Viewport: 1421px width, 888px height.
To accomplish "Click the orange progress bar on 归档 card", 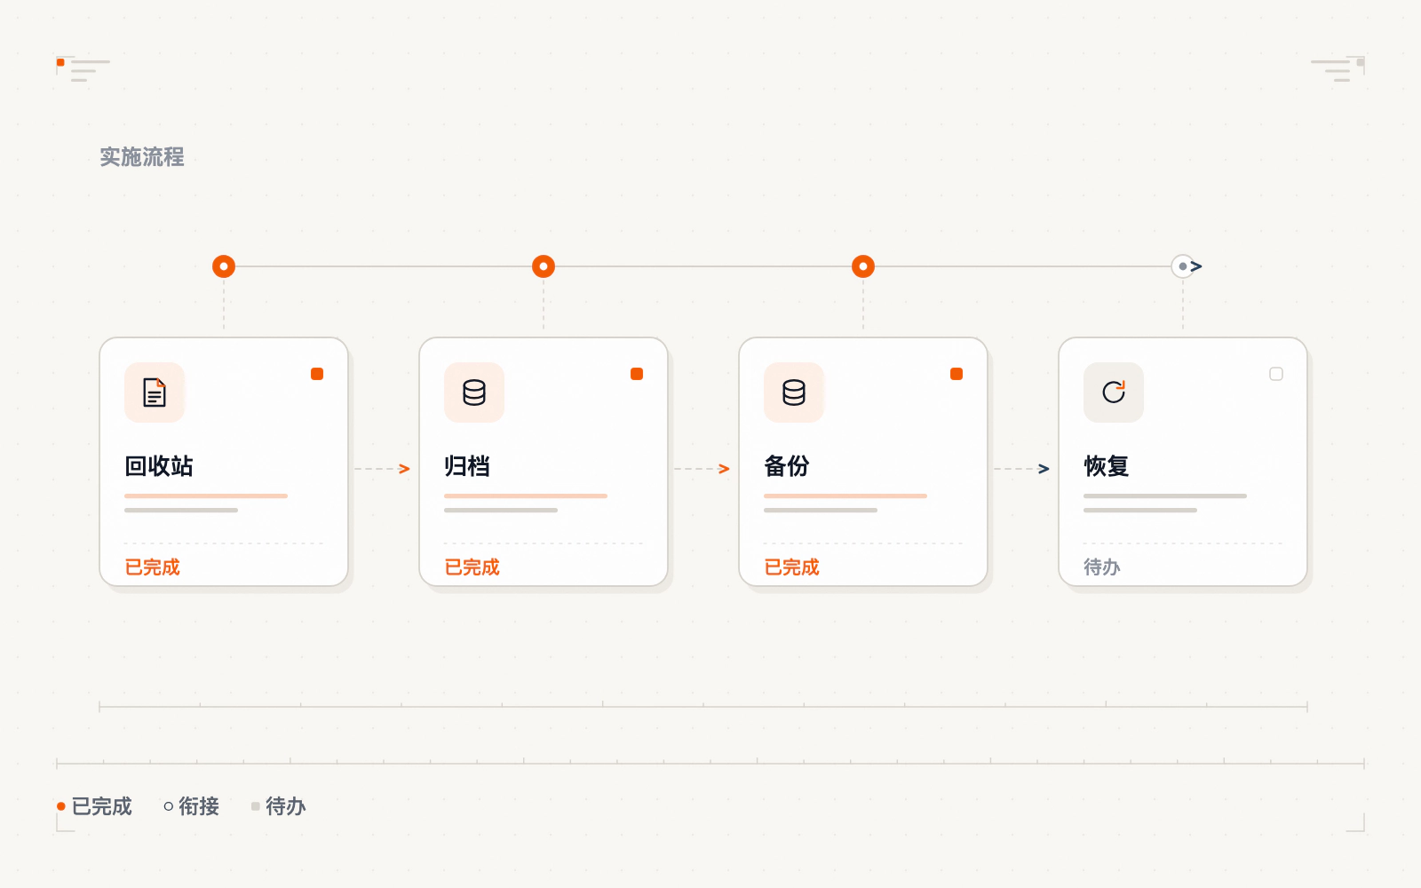I will click(x=526, y=496).
